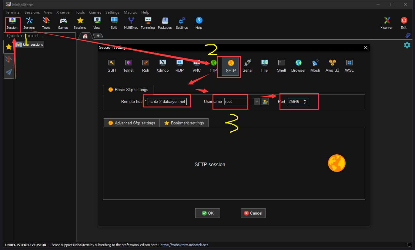Click the Cancel button

click(253, 213)
